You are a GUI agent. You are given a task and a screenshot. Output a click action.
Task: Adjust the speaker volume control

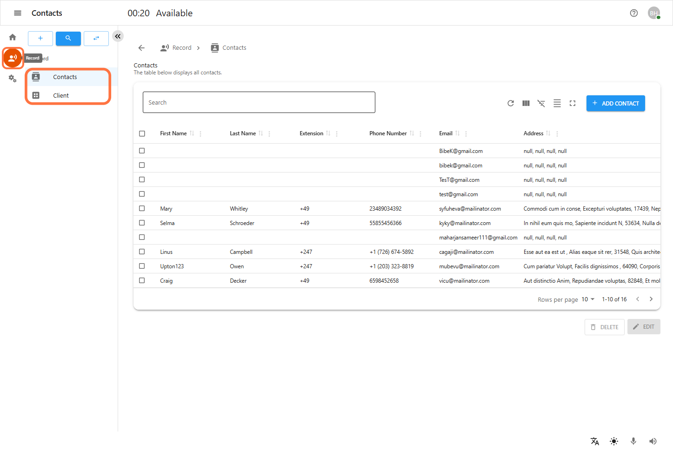click(653, 441)
